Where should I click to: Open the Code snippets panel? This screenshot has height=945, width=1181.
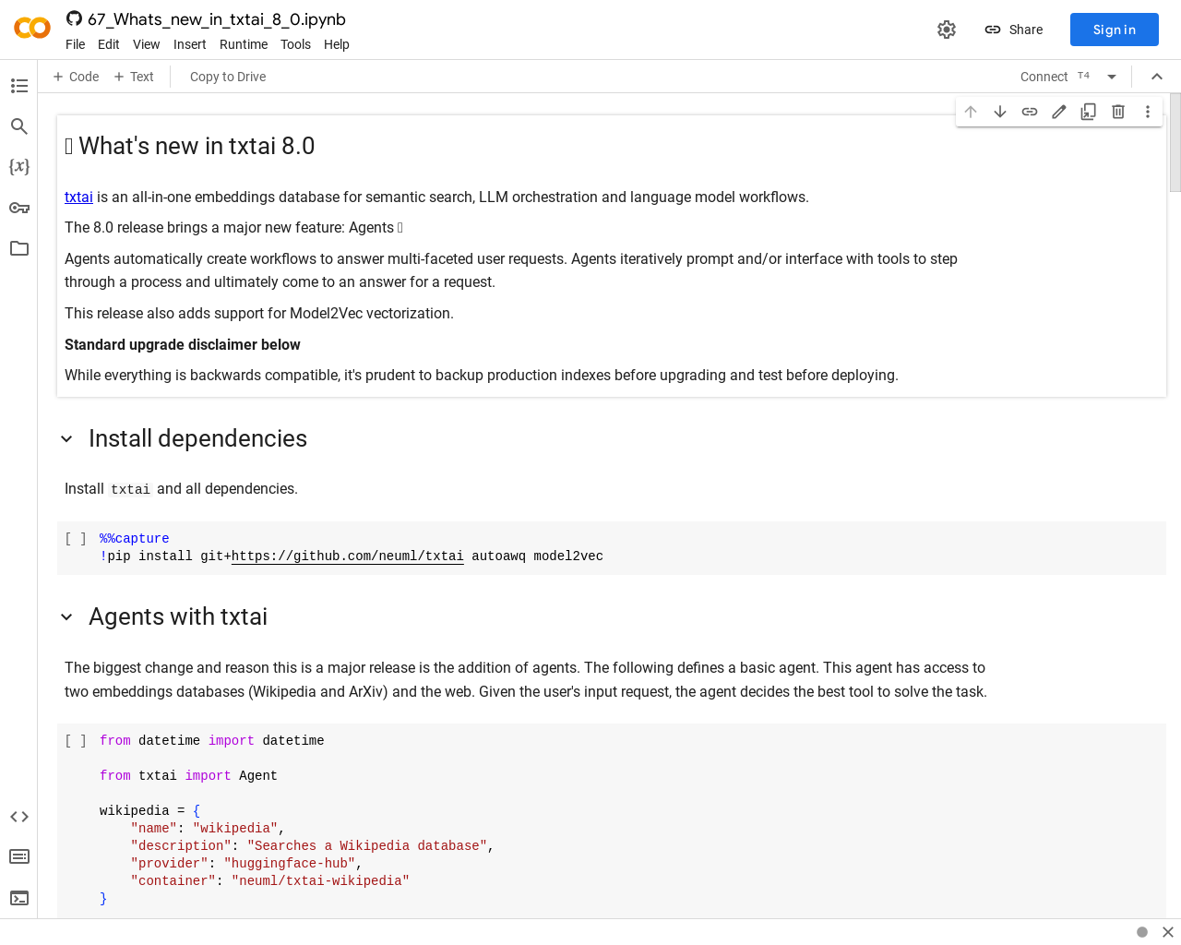pyautogui.click(x=19, y=817)
